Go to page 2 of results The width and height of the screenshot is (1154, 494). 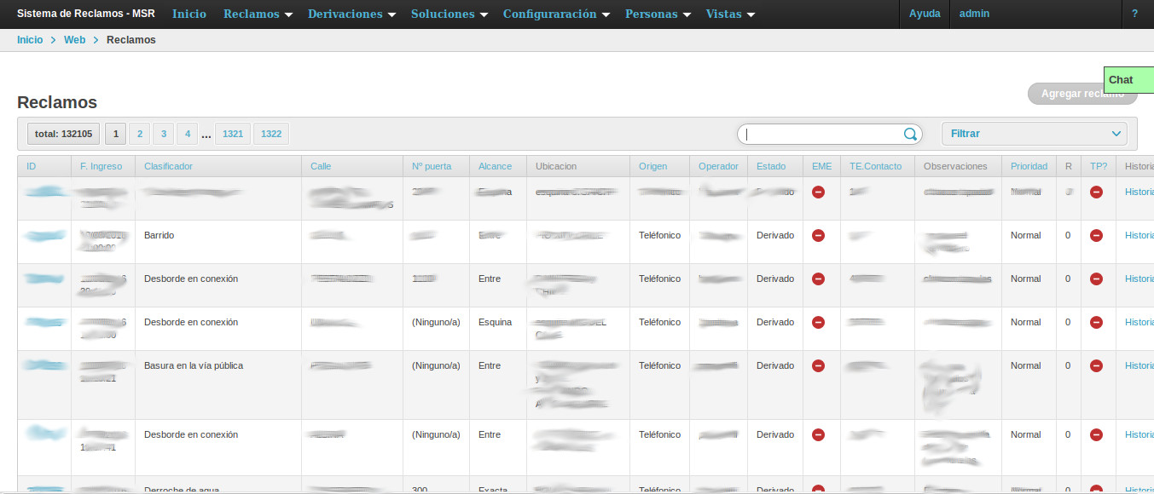tap(139, 134)
